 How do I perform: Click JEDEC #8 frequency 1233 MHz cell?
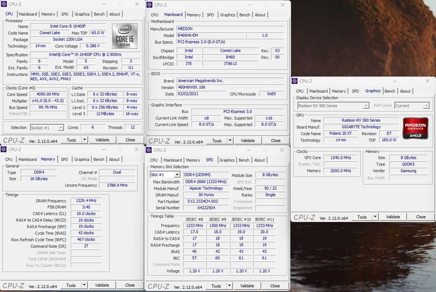point(194,226)
